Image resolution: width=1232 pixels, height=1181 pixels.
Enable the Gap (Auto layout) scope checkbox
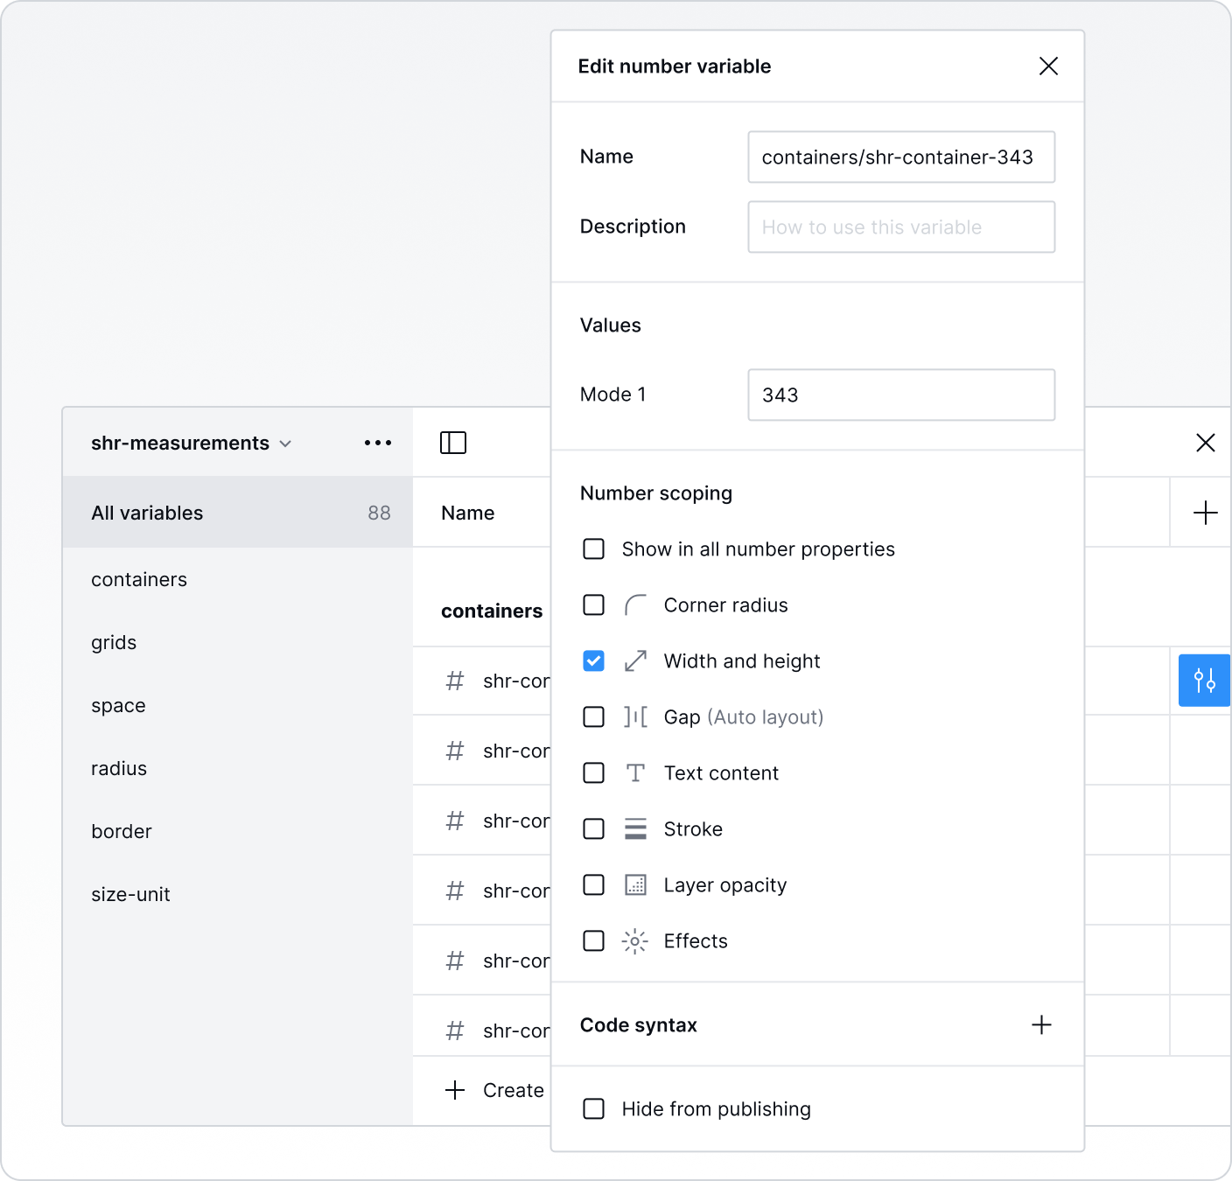(x=594, y=717)
